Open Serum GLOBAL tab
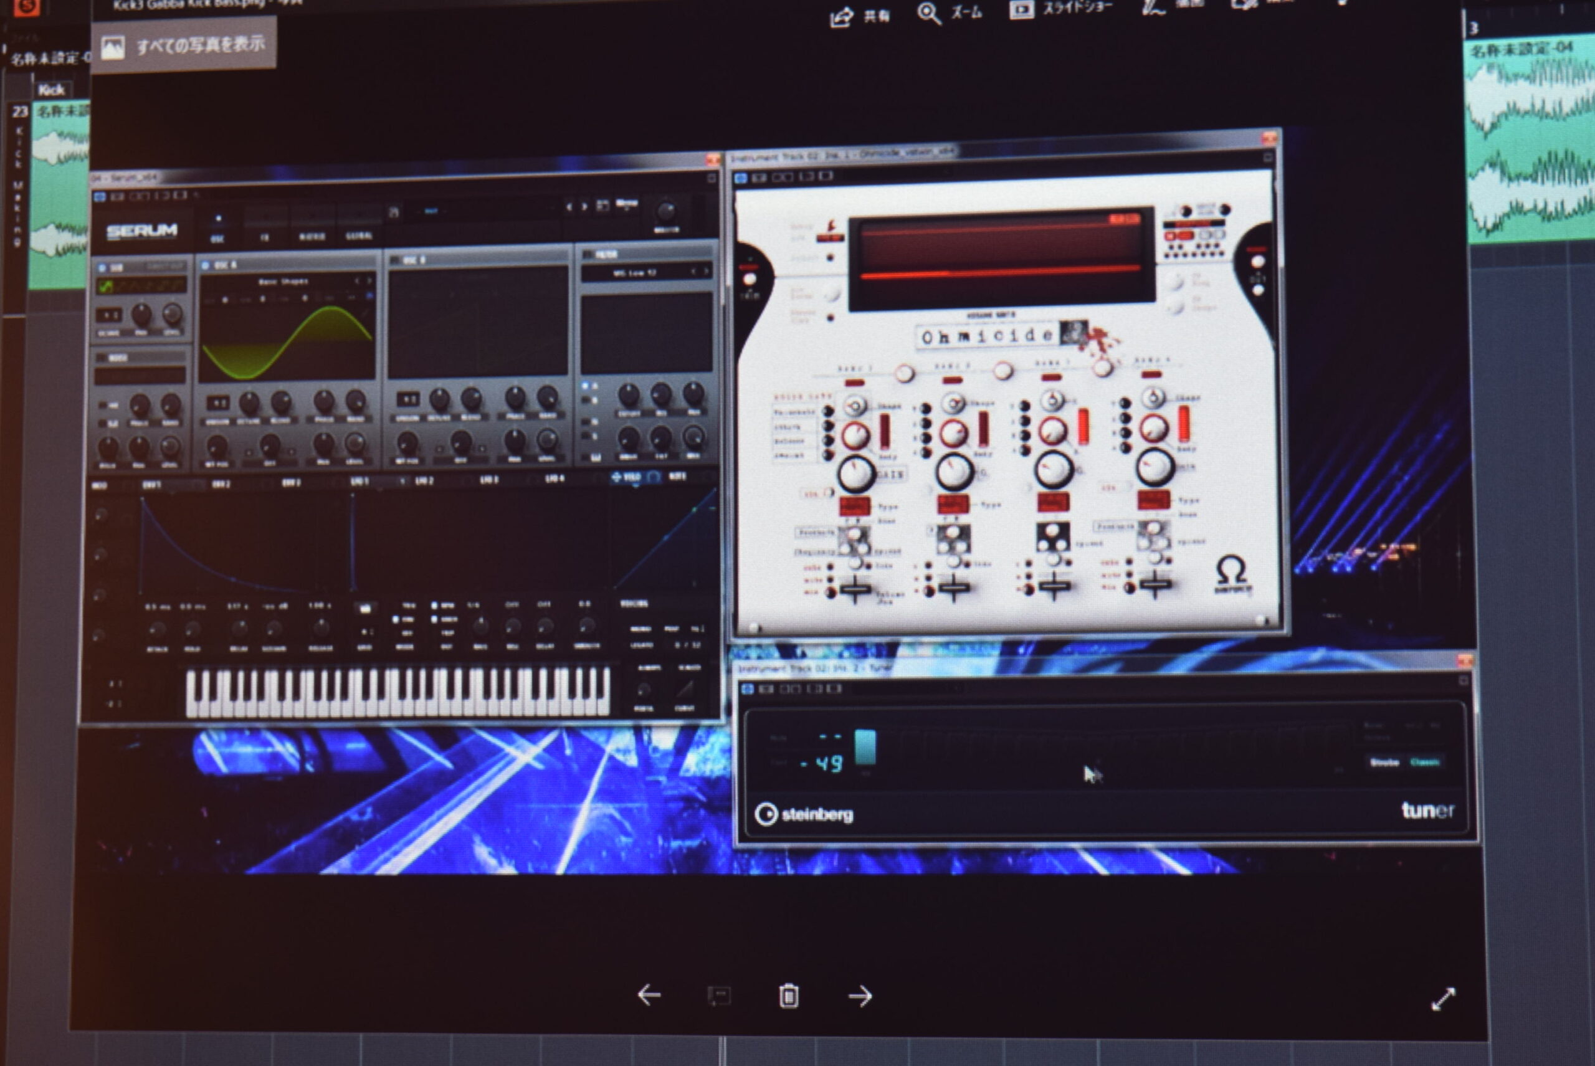The width and height of the screenshot is (1595, 1066). pyautogui.click(x=359, y=236)
